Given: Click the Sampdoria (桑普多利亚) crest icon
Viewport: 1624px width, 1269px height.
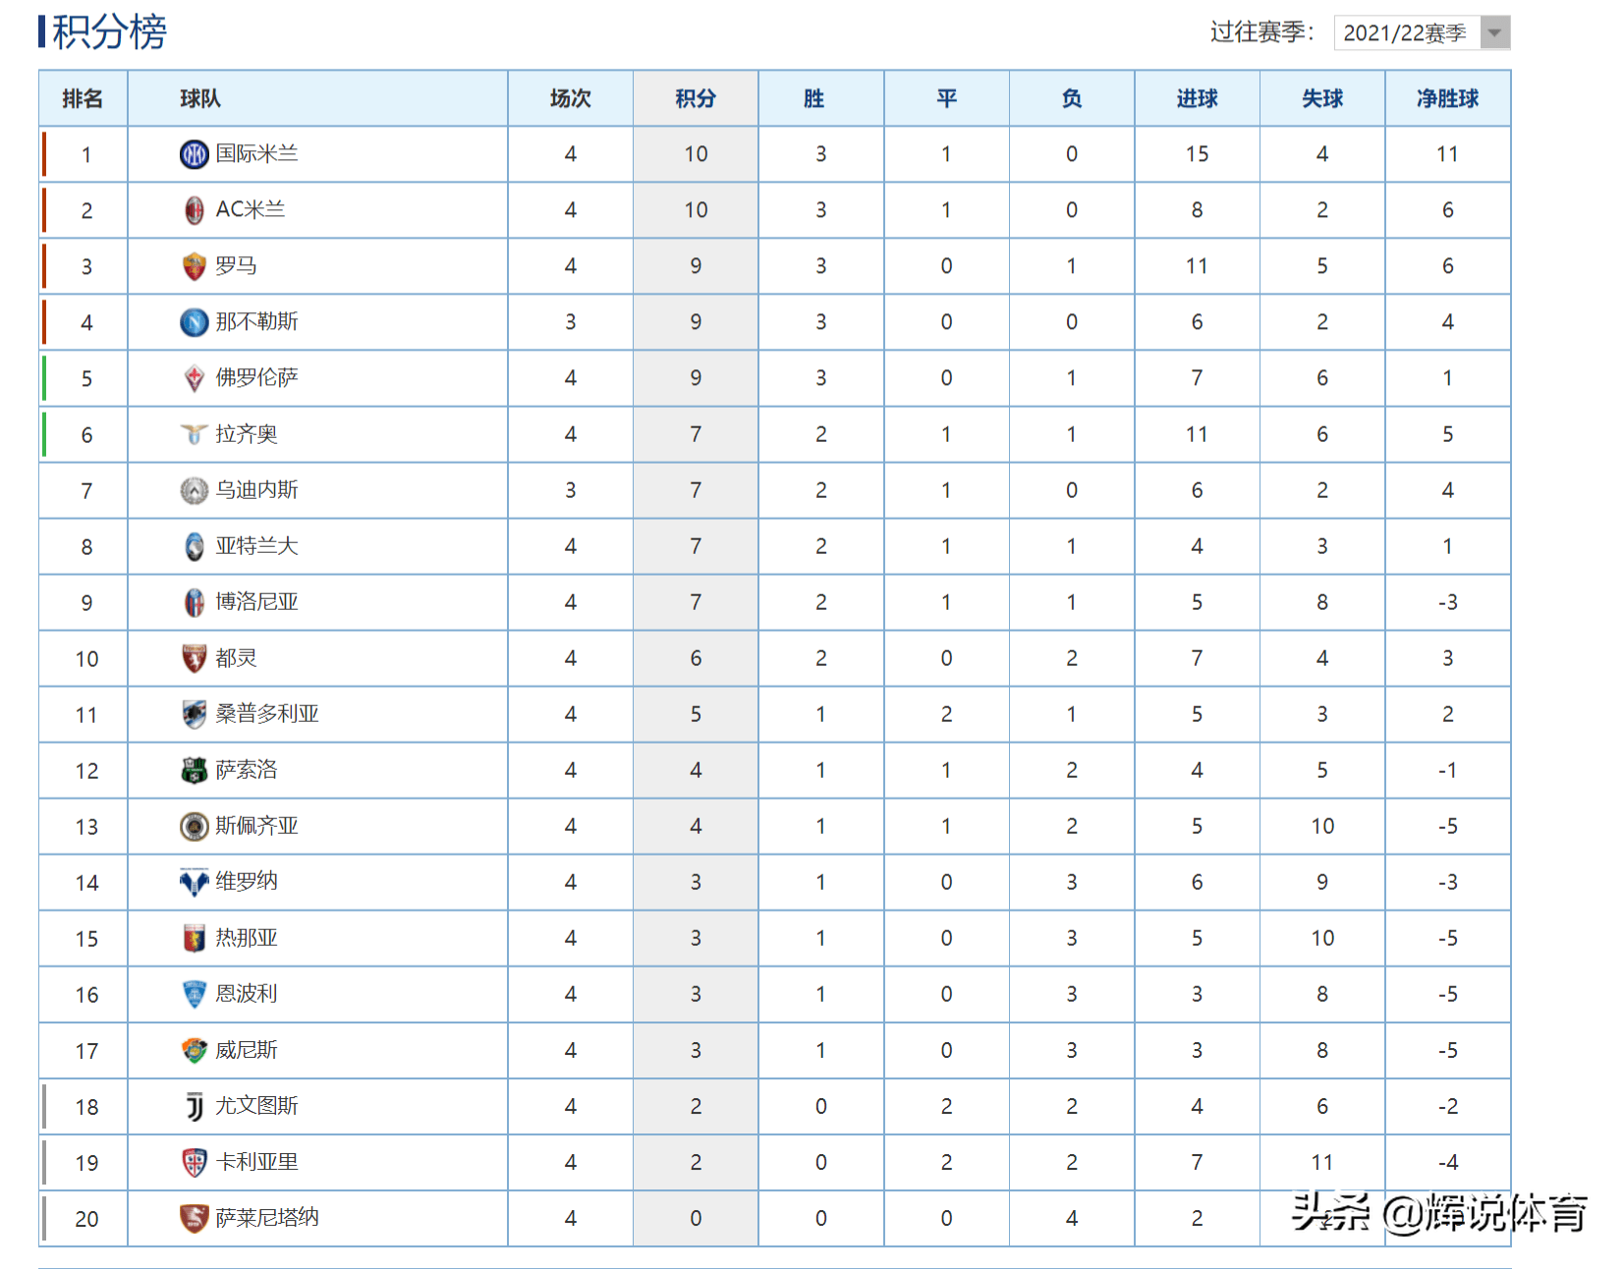Looking at the screenshot, I should 195,714.
